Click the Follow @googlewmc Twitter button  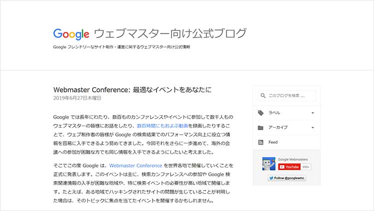point(287,178)
